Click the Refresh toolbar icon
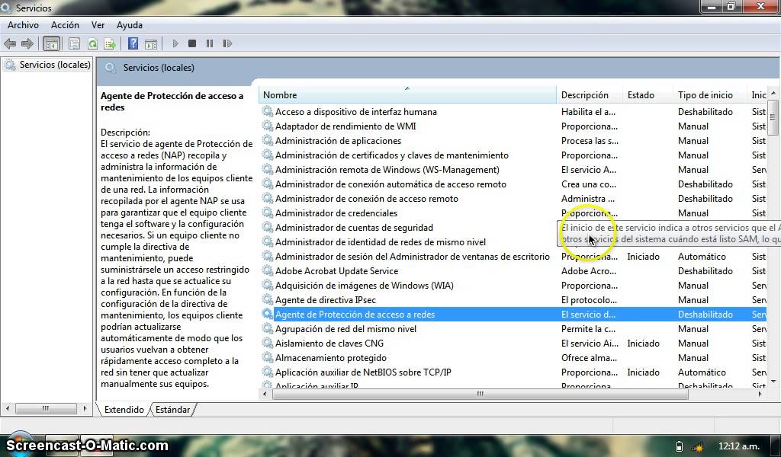This screenshot has width=781, height=457. pyautogui.click(x=92, y=43)
